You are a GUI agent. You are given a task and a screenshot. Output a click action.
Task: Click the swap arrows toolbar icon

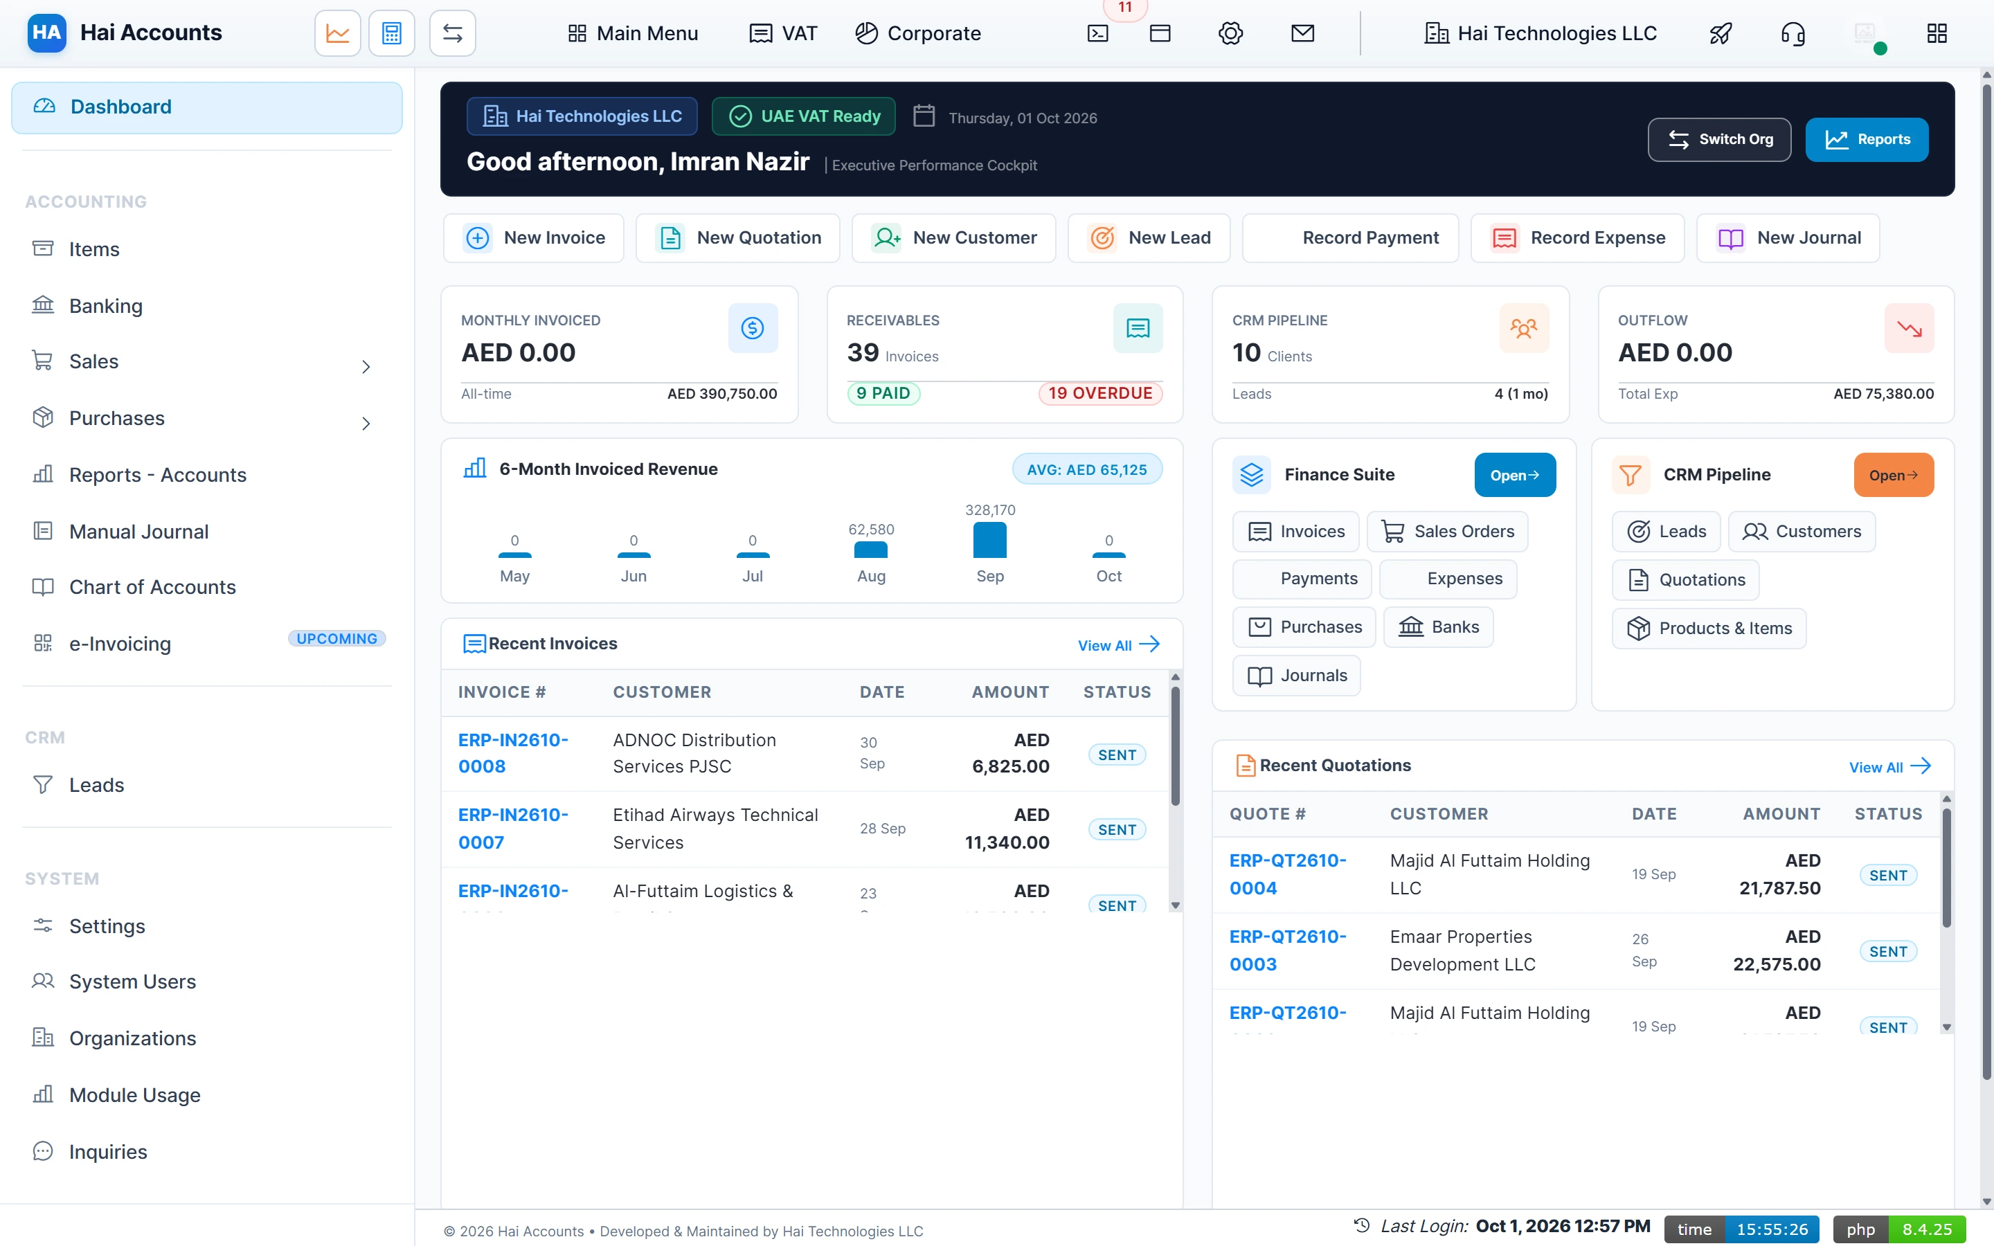click(452, 33)
